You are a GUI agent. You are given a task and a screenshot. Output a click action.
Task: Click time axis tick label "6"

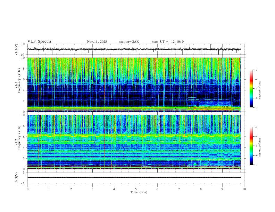[x=158, y=189]
